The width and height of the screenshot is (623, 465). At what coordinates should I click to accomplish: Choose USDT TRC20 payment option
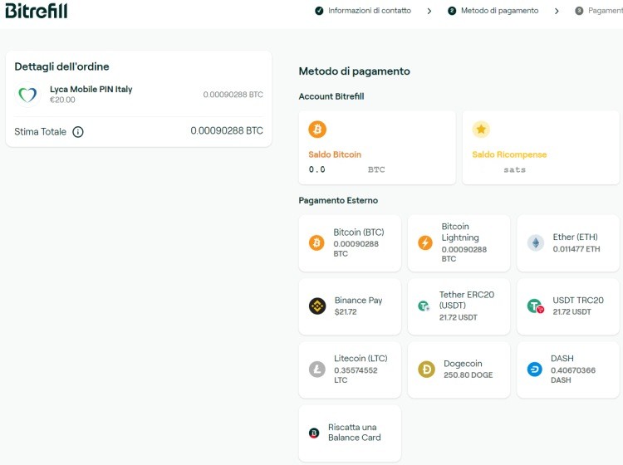(568, 306)
